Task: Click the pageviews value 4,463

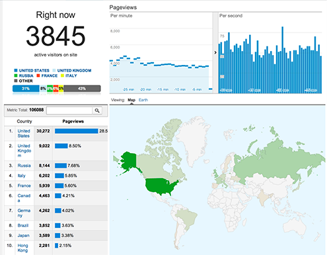Action: tap(44, 195)
